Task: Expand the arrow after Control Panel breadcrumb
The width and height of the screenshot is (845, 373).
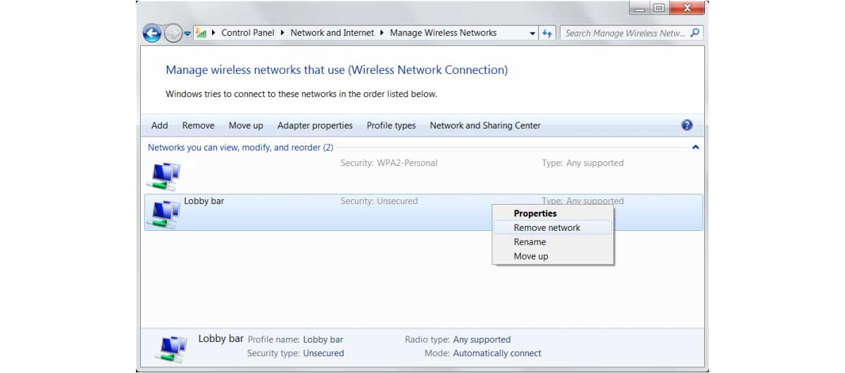Action: pos(282,33)
